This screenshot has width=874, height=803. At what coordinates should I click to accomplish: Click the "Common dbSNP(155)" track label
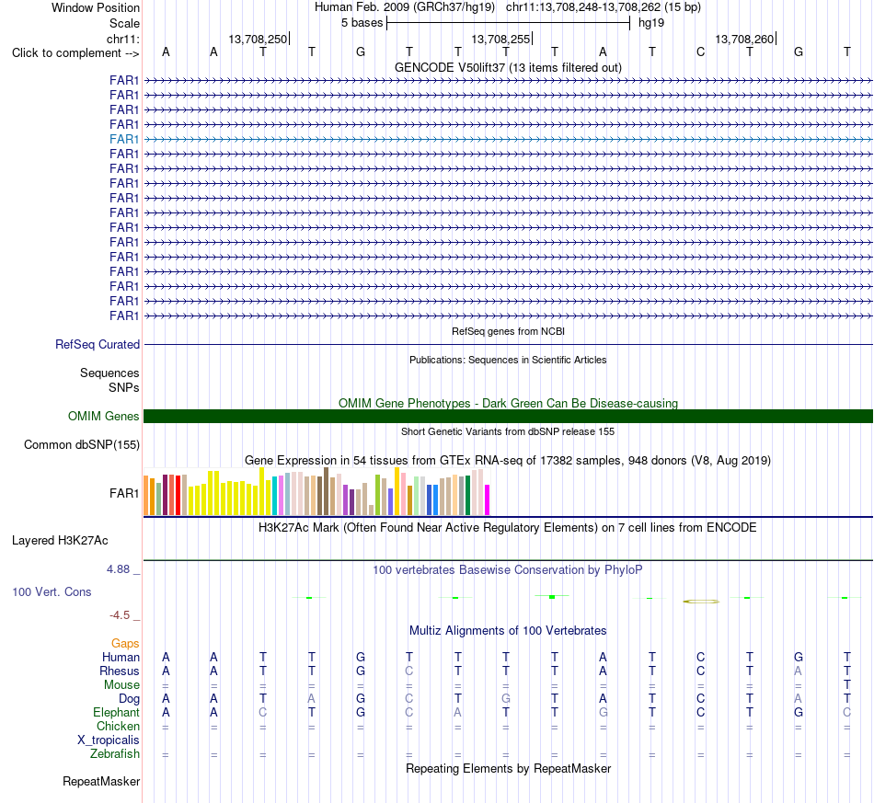[81, 444]
